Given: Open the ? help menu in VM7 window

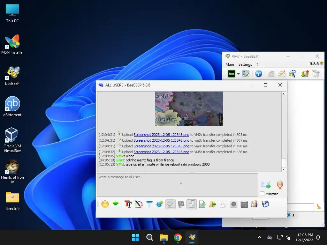Looking at the screenshot, I should pos(257,64).
